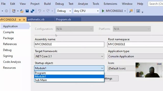Open the Icon dropdown showing Default Icon

[121, 69]
